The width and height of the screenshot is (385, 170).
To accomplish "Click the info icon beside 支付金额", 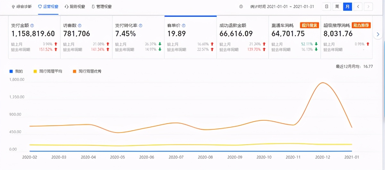I will 32,26.
